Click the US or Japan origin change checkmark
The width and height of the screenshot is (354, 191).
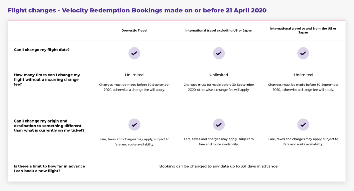(x=303, y=125)
